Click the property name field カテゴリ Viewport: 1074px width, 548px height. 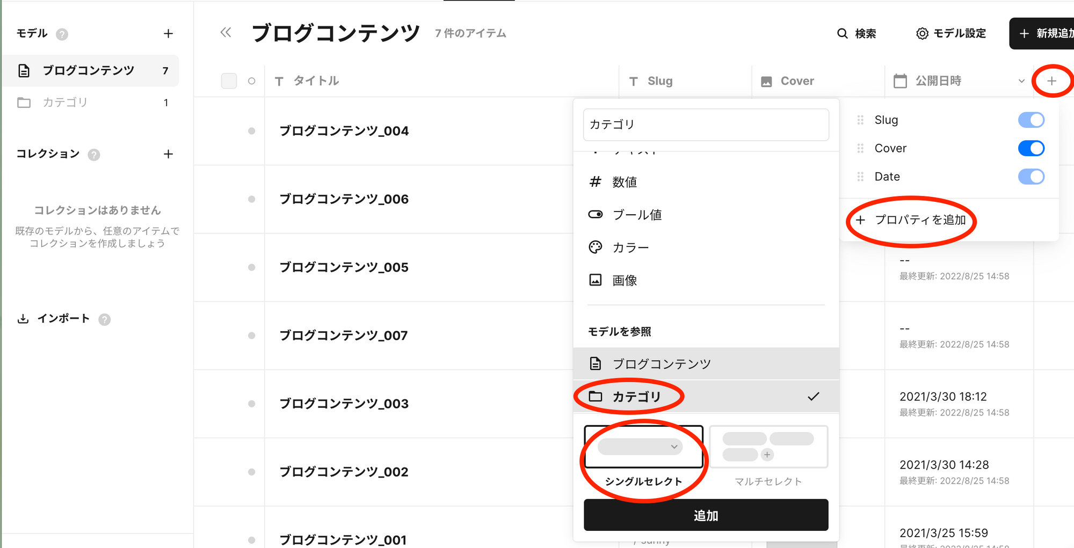[706, 125]
